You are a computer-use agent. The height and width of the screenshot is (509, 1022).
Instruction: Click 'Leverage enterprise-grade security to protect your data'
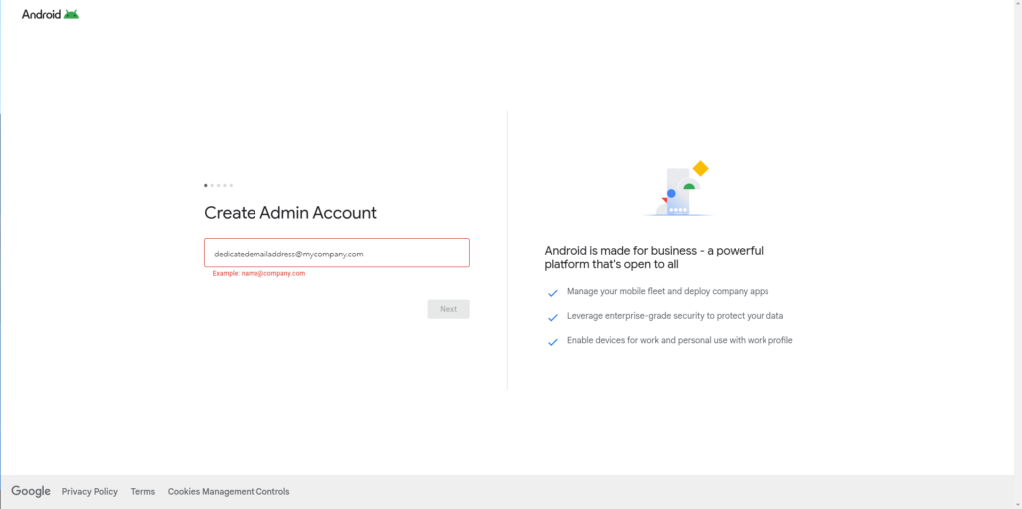tap(676, 316)
